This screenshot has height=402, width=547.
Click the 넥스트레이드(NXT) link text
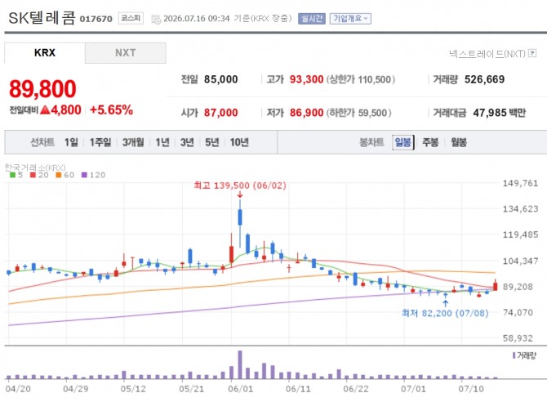pyautogui.click(x=487, y=53)
